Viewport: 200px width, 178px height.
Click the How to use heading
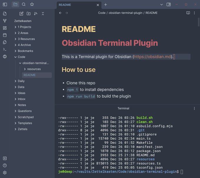coord(79,70)
